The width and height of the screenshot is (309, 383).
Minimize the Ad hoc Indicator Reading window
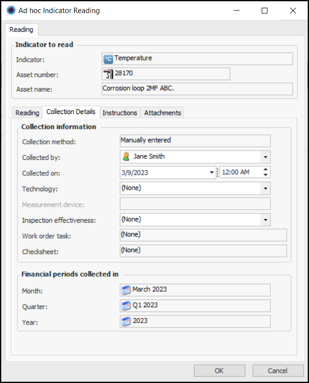click(237, 11)
